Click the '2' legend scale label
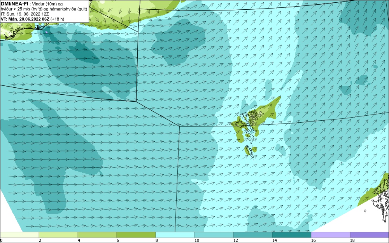 pyautogui.click(x=40, y=240)
